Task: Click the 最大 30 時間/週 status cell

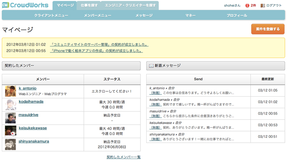Action: coord(112,105)
